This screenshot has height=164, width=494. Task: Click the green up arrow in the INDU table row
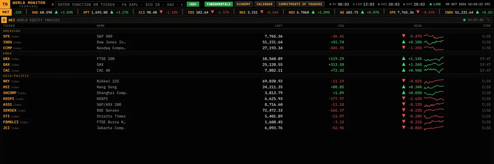pos(404,42)
